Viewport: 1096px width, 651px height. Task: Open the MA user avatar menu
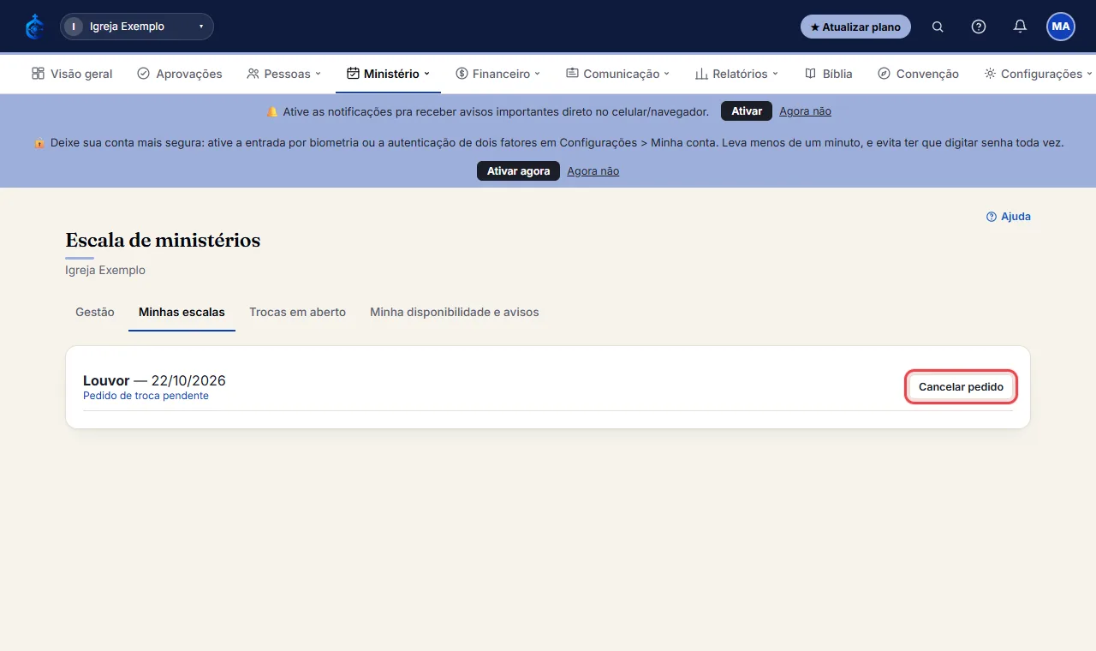1061,27
